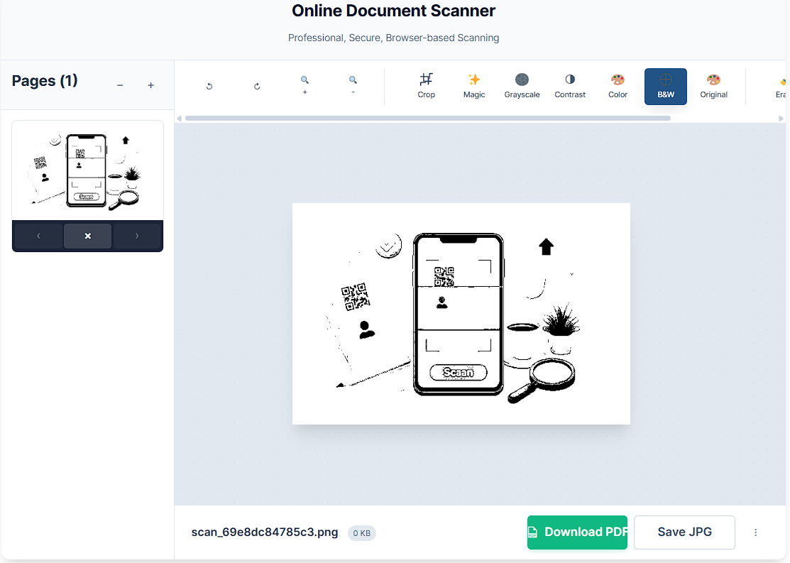Apply the Grayscale filter
Viewport: 790px width, 563px height.
pyautogui.click(x=522, y=86)
